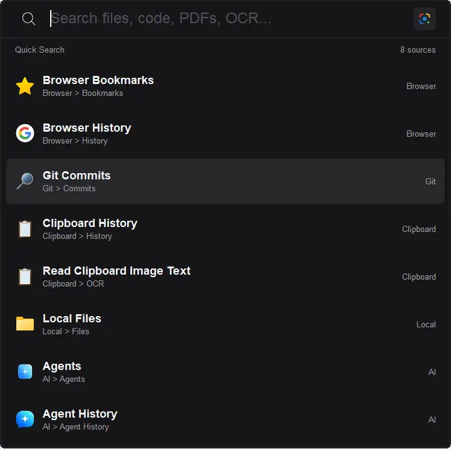Open Browser Bookmarks source
Viewport: 451px width, 449px height.
point(225,86)
